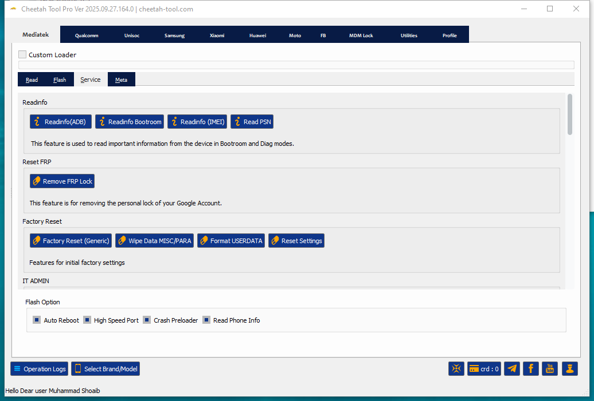Select the MDM Lock tab
The image size is (594, 401).
(x=361, y=35)
